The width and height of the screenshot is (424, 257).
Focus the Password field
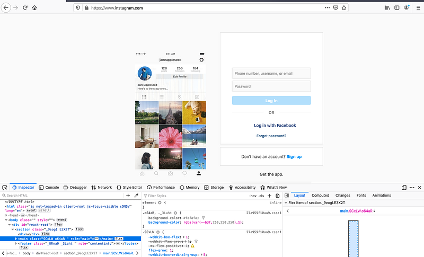[x=271, y=86]
